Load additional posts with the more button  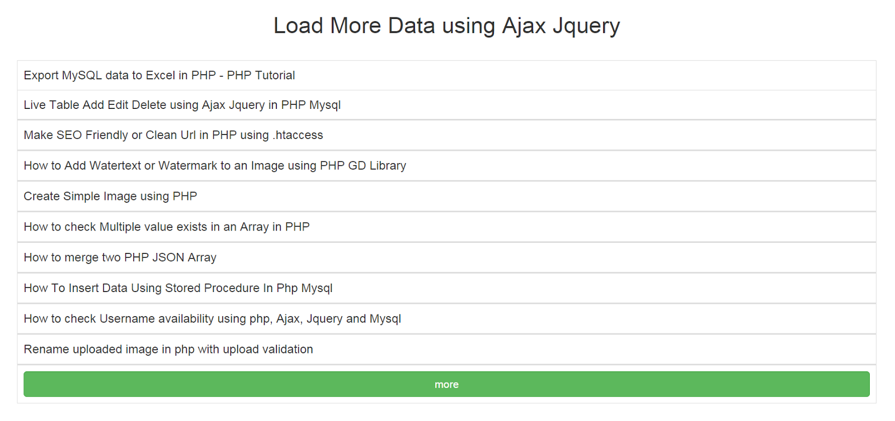point(446,384)
